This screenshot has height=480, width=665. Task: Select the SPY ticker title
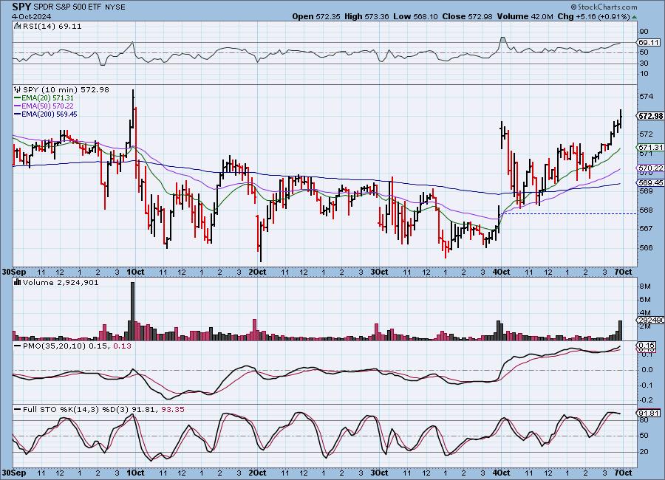point(21,7)
